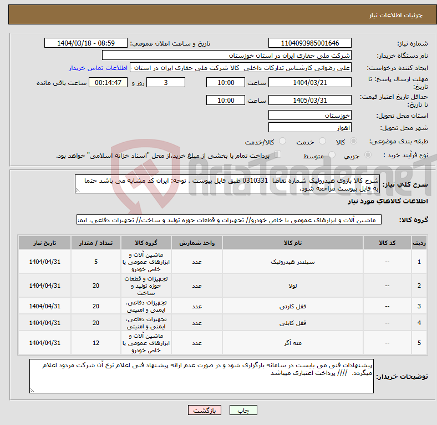The width and height of the screenshot is (437, 425).
Task: Click the unit عدد in the قفل کابلی row
Action: click(x=197, y=323)
